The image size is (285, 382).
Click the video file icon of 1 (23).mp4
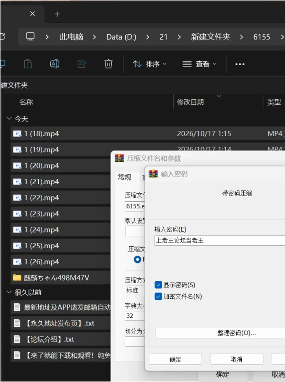click(17, 214)
